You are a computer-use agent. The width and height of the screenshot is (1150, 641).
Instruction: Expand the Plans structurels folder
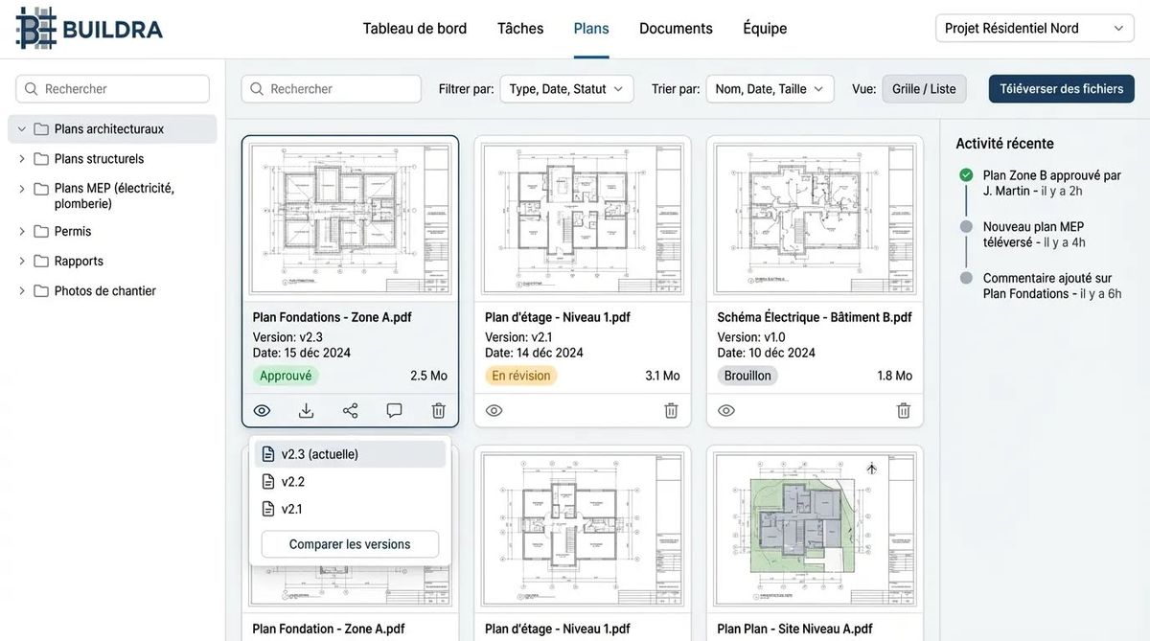pyautogui.click(x=22, y=159)
